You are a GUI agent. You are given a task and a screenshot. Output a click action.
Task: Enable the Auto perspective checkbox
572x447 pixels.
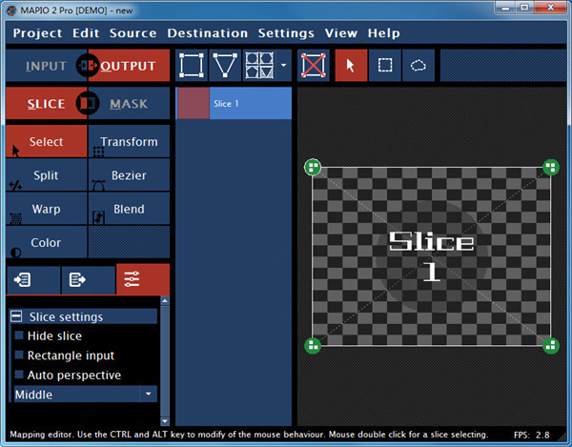(x=19, y=375)
